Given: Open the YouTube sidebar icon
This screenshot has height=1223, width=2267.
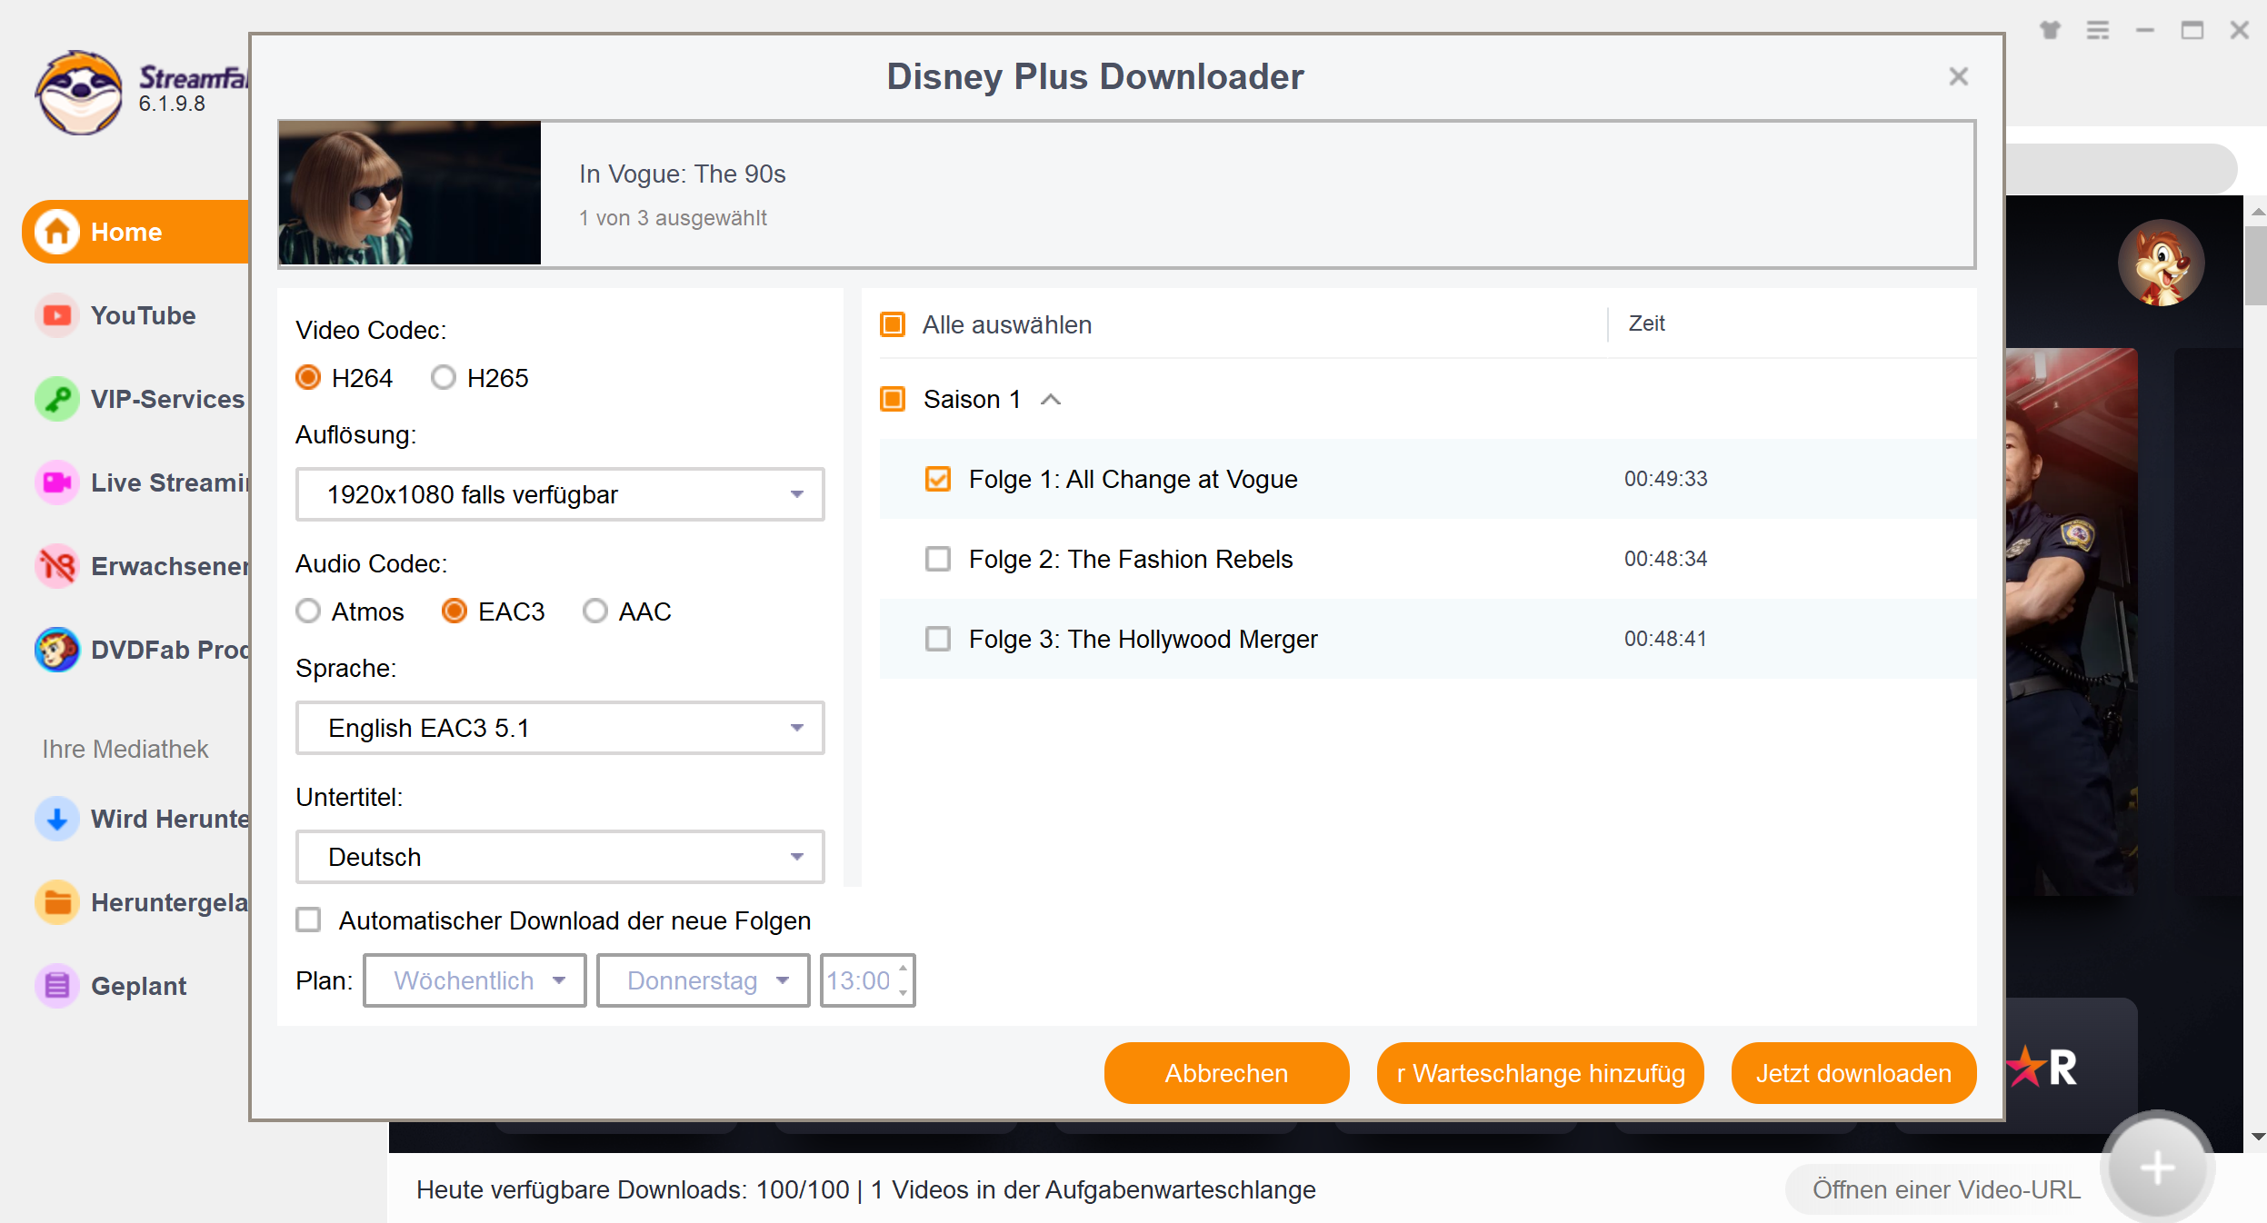Looking at the screenshot, I should click(x=57, y=315).
